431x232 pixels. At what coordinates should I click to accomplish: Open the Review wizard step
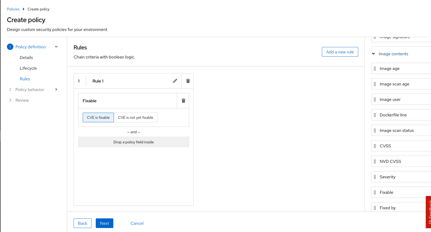coord(22,100)
